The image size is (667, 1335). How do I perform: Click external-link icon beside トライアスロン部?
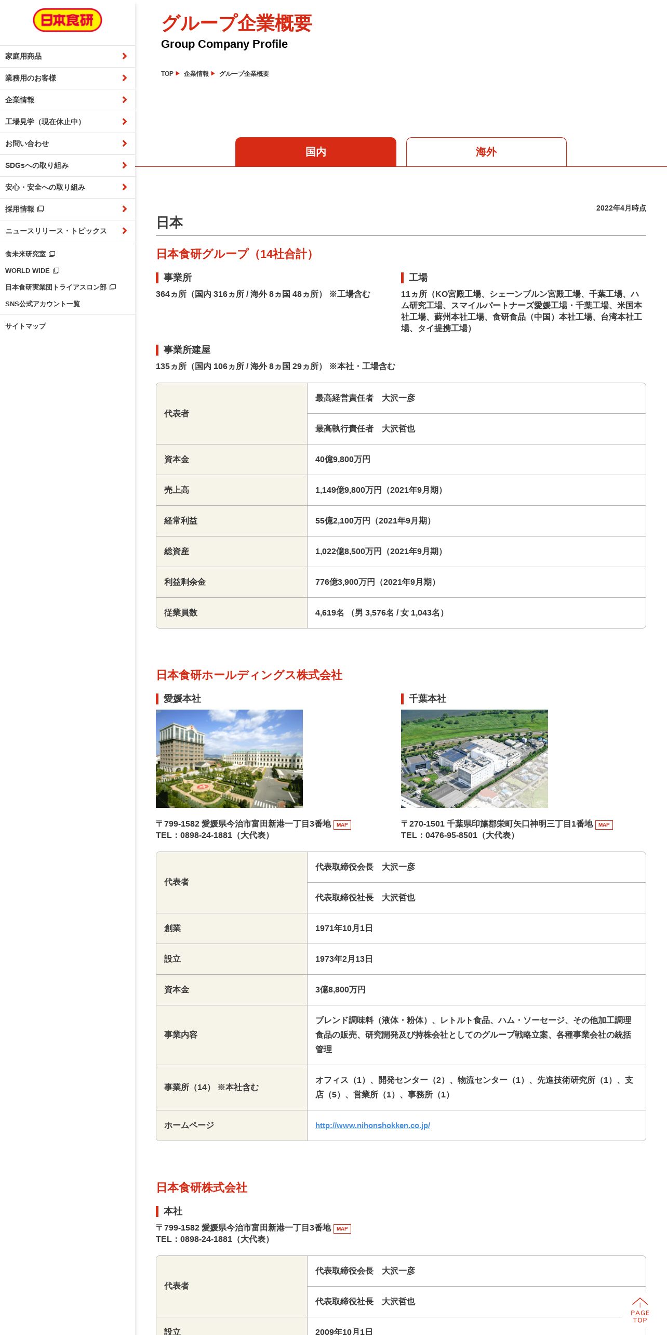coord(113,287)
